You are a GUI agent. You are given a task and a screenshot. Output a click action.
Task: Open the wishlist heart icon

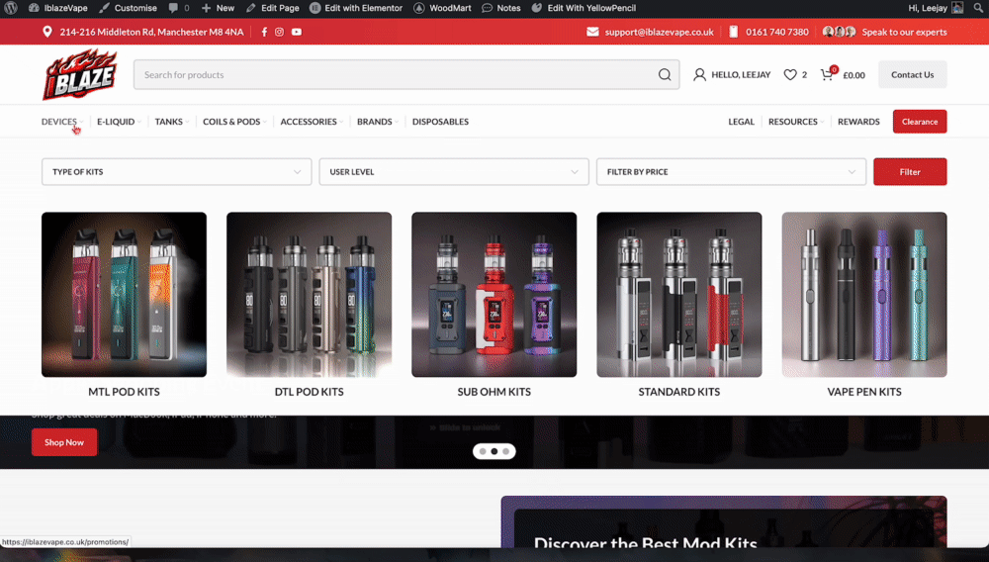click(790, 74)
